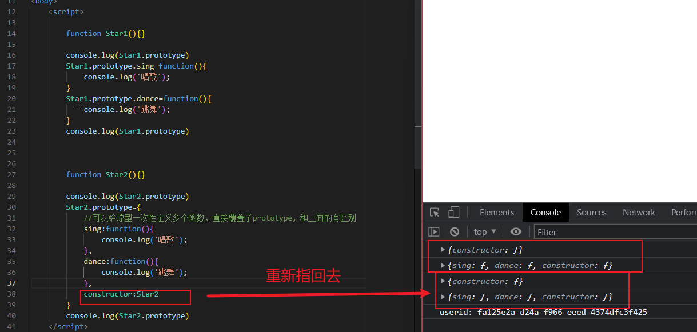Expand the second console entry with sing and dance
This screenshot has width=697, height=332.
443,265
